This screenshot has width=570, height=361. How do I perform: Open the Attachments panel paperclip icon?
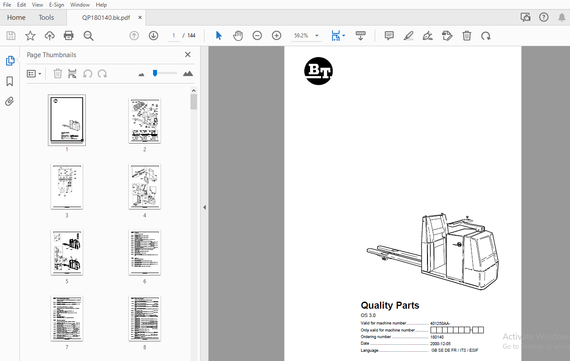tap(10, 102)
